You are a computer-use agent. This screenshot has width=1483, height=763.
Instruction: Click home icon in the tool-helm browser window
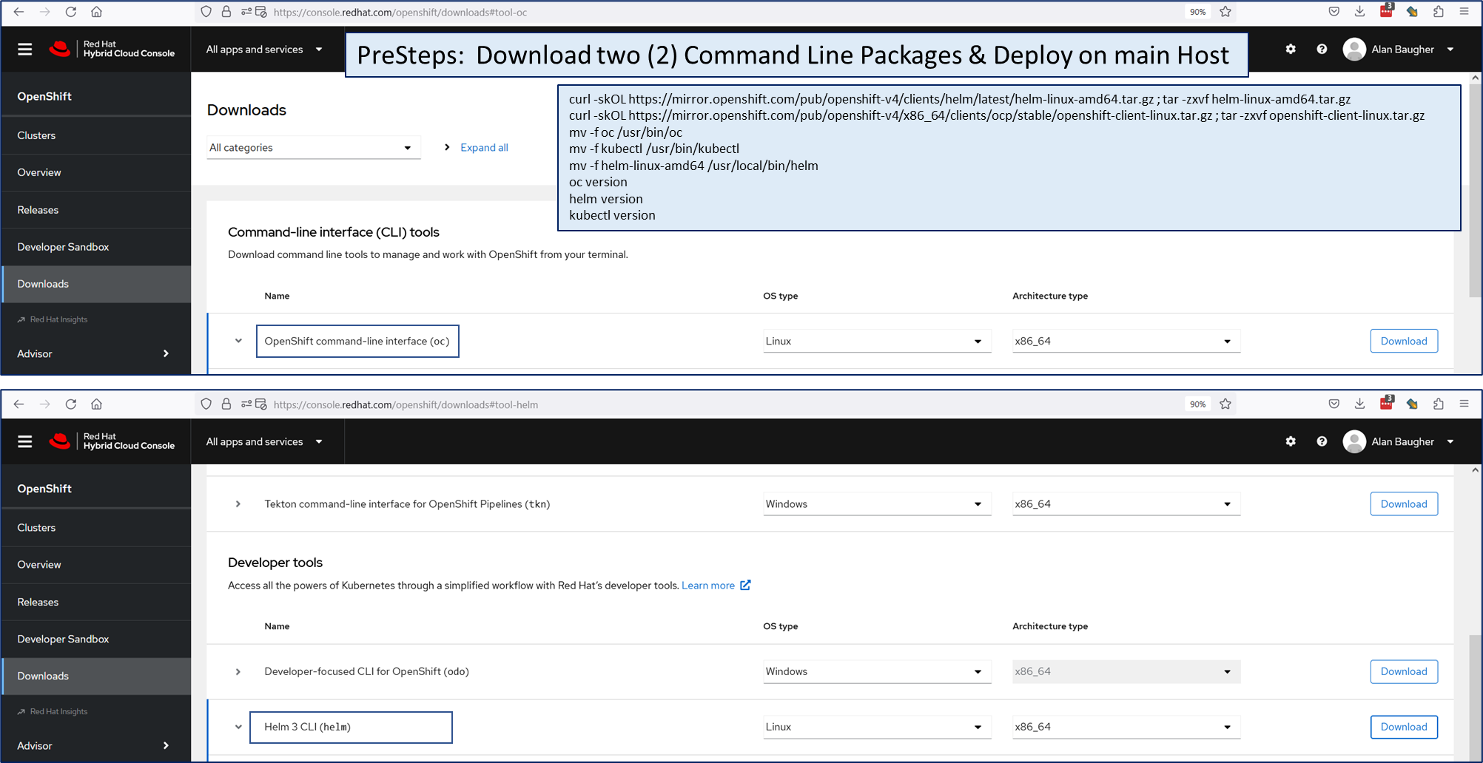[96, 404]
